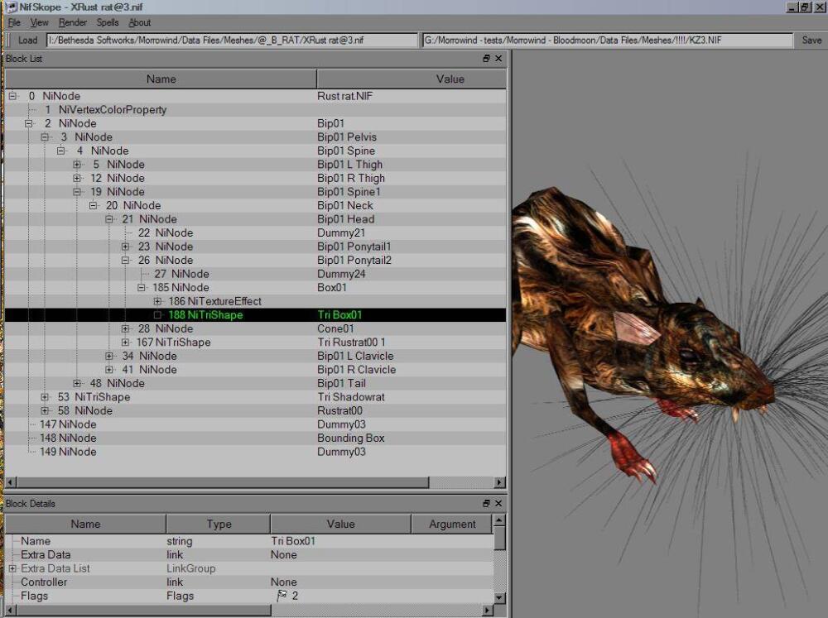This screenshot has height=618, width=828.
Task: Click the Save button
Action: click(x=811, y=40)
